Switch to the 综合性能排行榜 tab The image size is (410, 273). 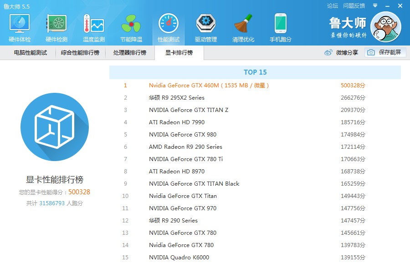(80, 53)
